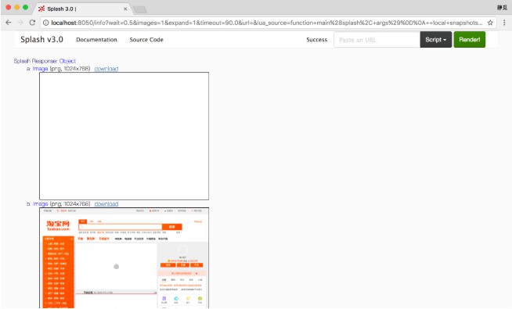
Task: Open the Documentation menu link
Action: point(96,39)
